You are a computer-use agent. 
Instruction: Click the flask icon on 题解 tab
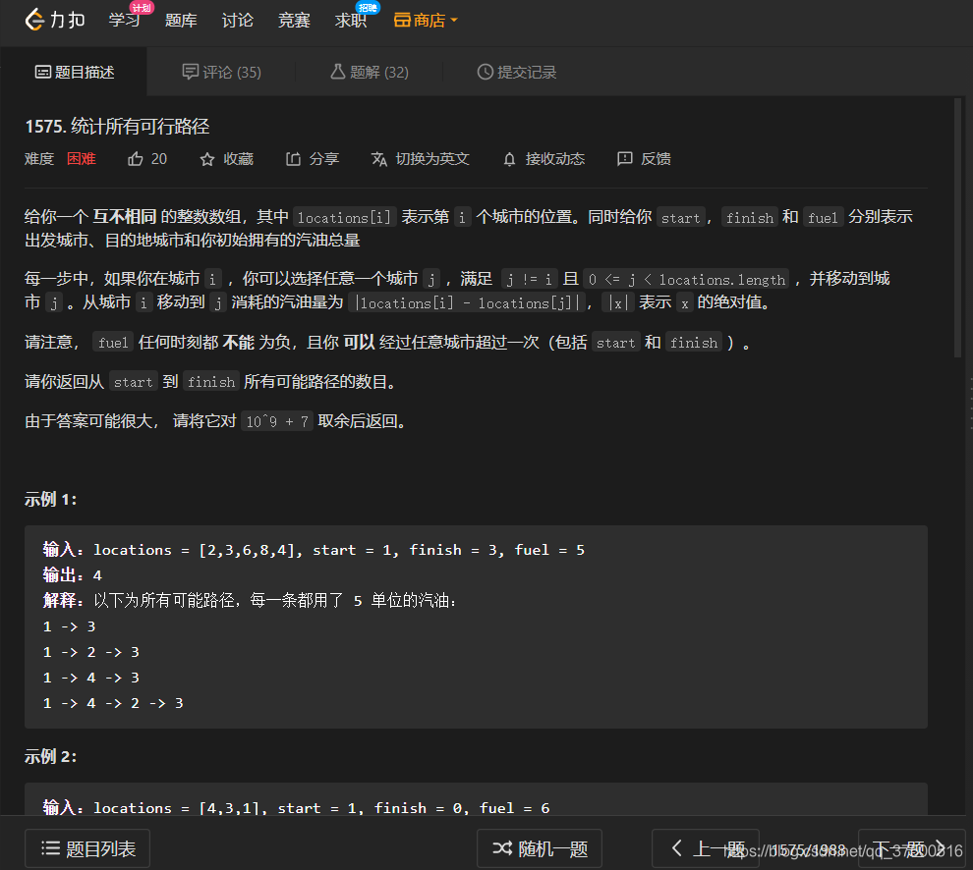(337, 72)
